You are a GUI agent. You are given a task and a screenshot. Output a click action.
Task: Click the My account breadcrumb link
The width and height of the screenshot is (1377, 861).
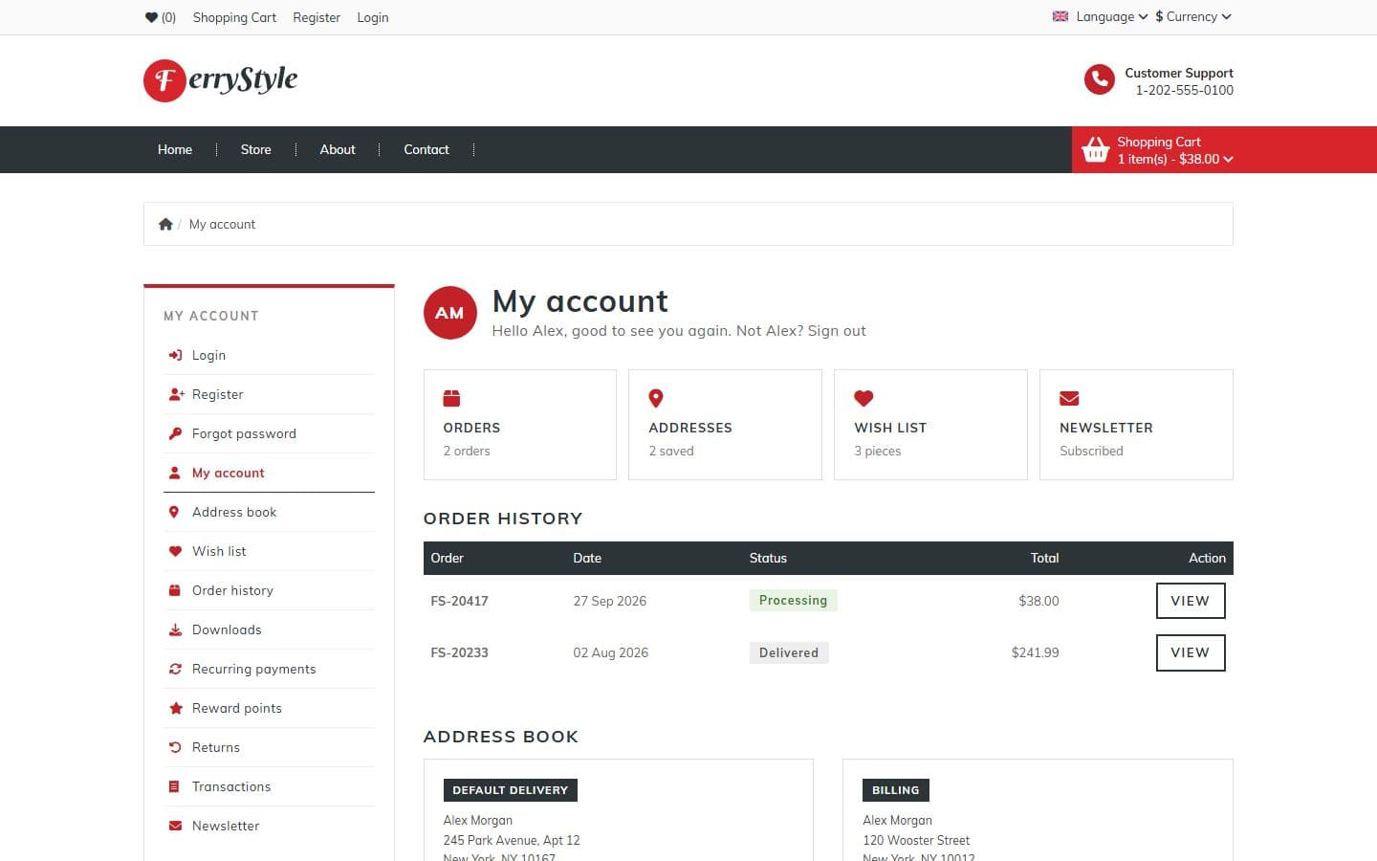tap(222, 224)
